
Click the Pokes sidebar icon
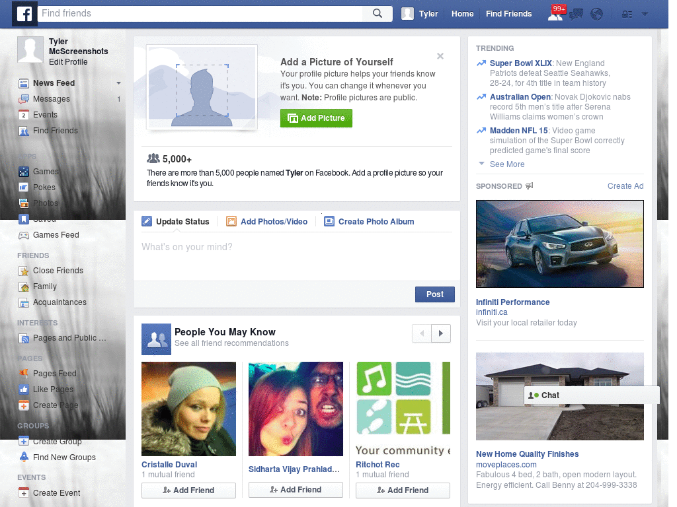(x=24, y=187)
